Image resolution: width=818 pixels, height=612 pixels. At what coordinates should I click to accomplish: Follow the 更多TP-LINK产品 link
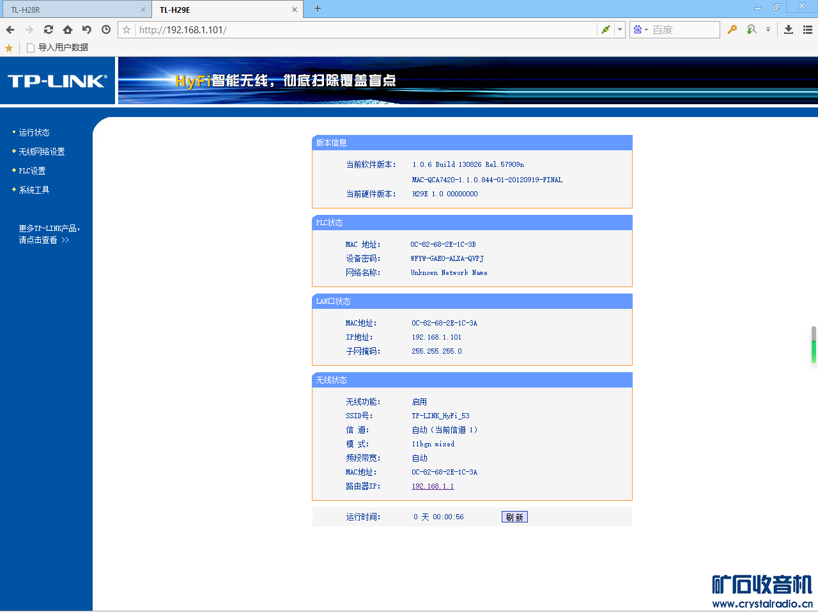click(x=49, y=234)
